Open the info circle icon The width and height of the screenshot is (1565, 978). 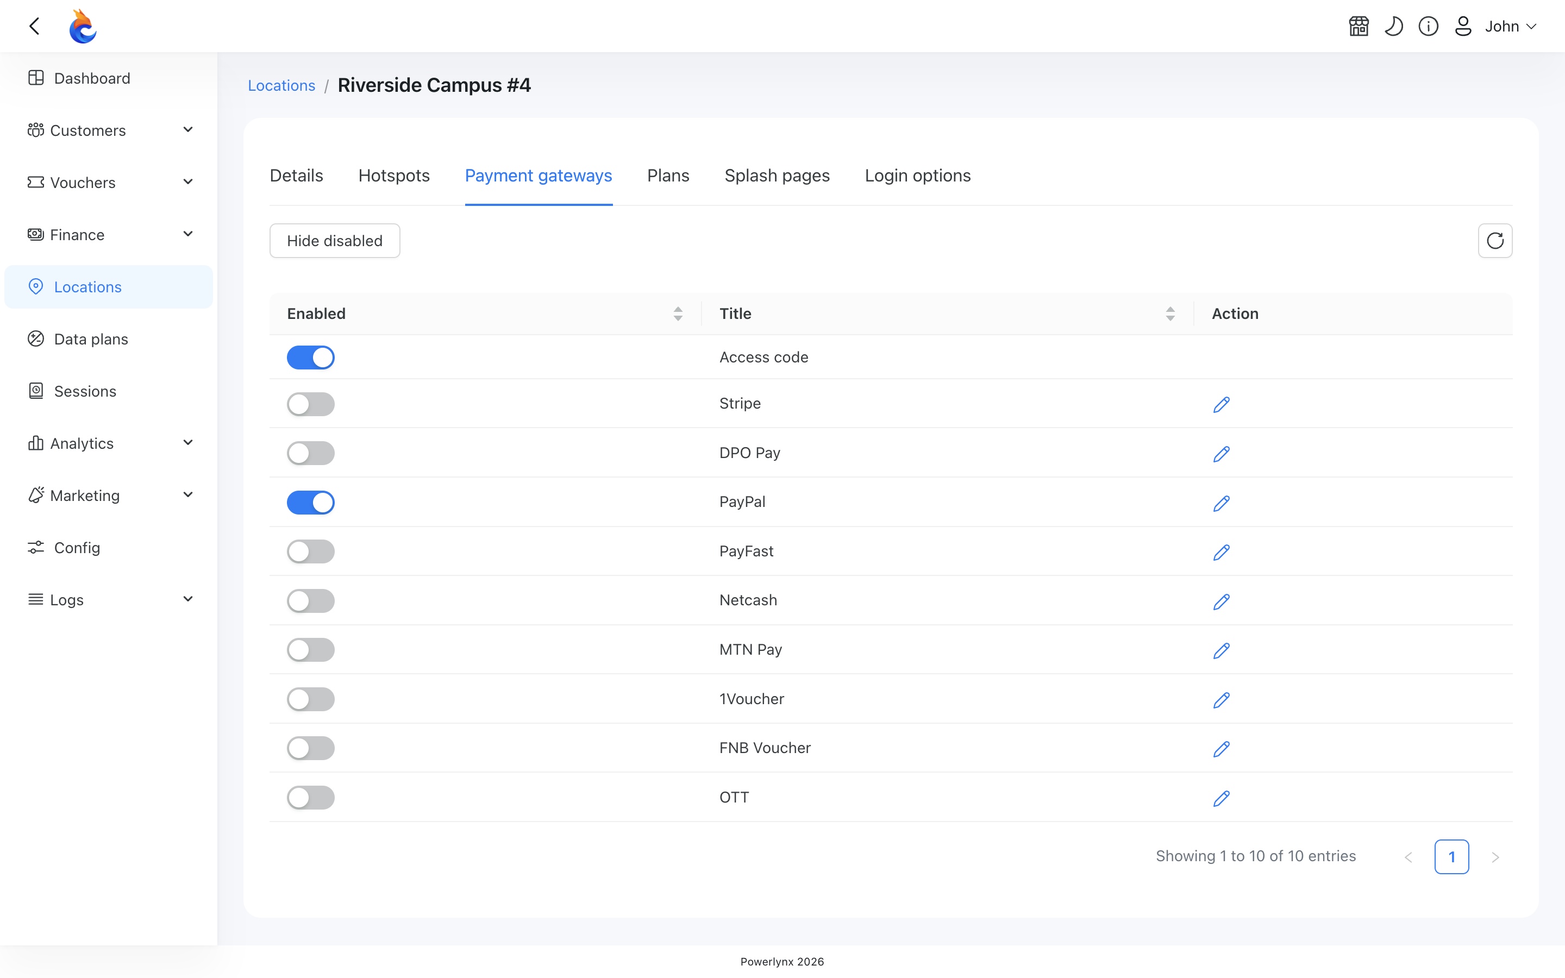[1429, 26]
